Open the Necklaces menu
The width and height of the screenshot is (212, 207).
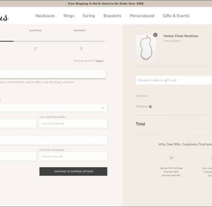pyautogui.click(x=45, y=16)
